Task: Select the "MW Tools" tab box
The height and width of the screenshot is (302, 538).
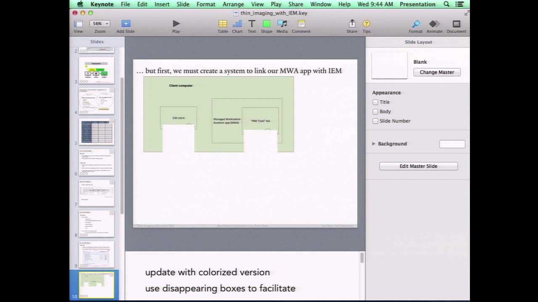Action: tap(260, 121)
